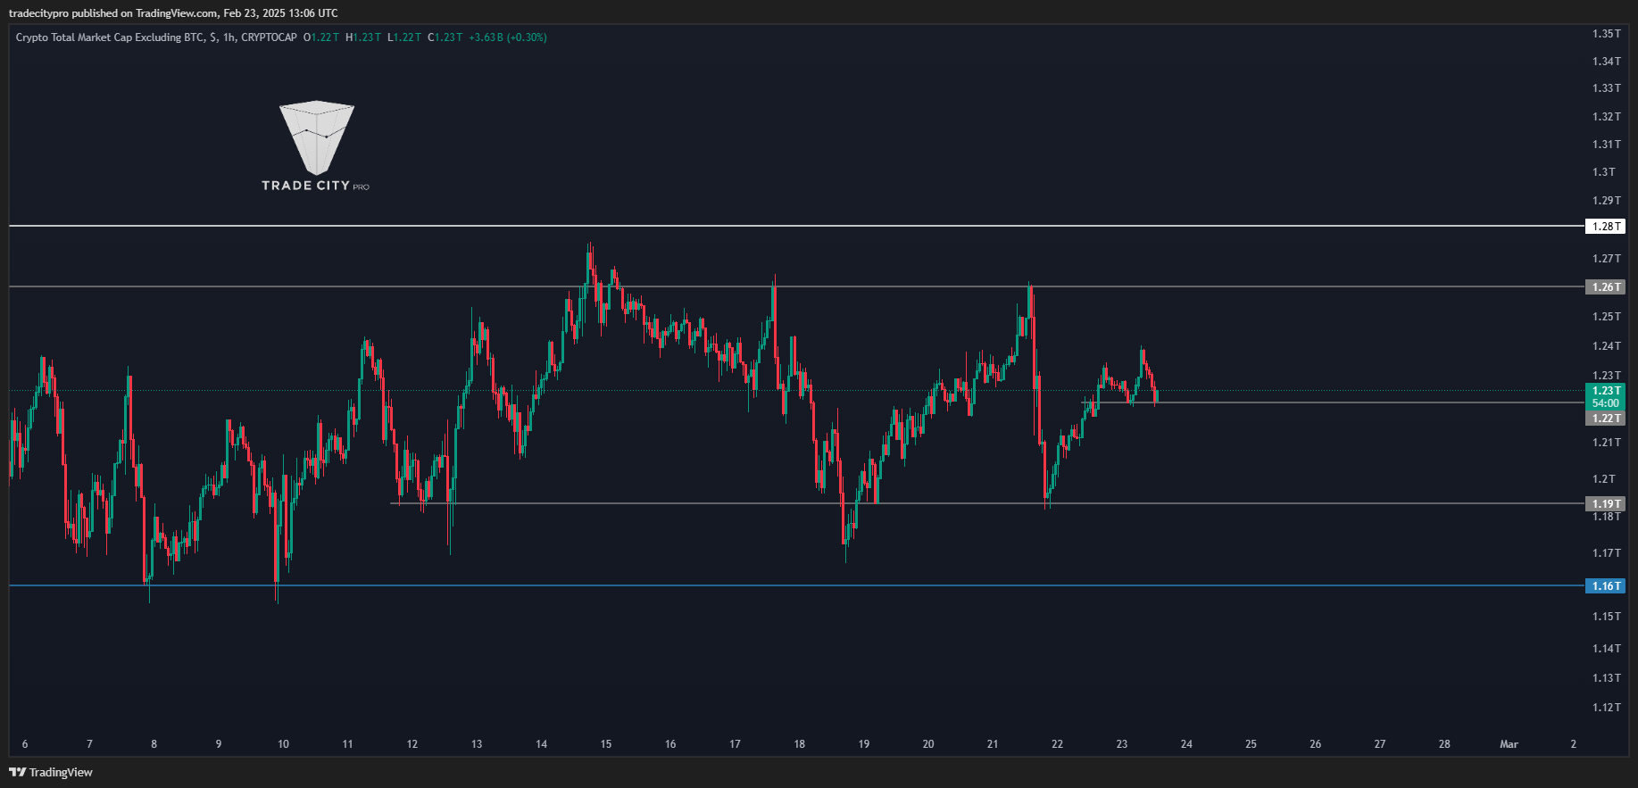Click the 54:00 candle countdown timer
1638x788 pixels.
point(1605,403)
